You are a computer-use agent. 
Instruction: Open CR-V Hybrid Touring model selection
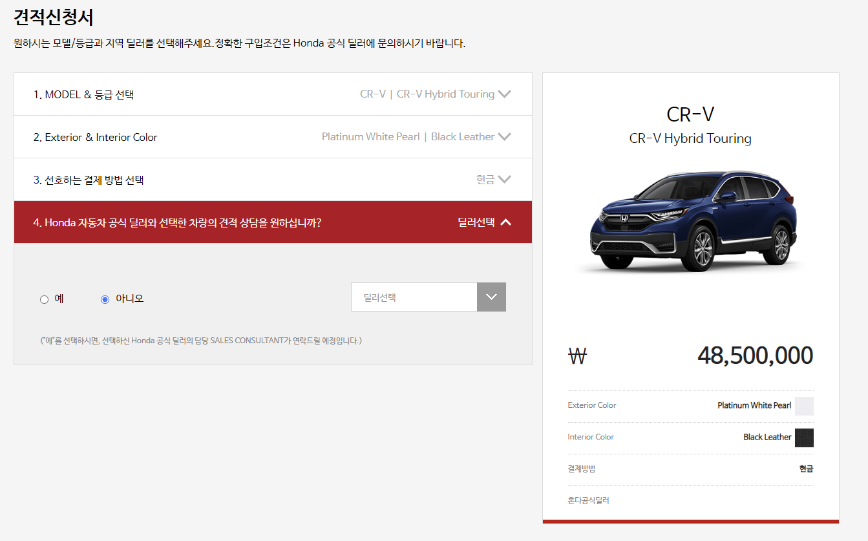point(445,94)
